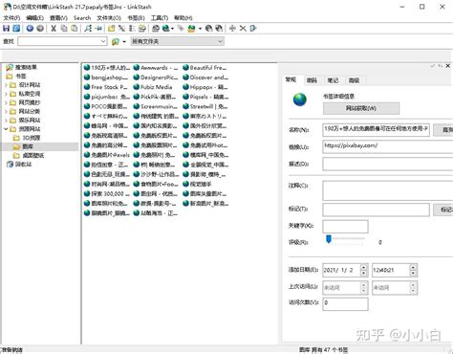Select the Beautiful Fre... bookmark
The image size is (453, 354).
tap(205, 68)
